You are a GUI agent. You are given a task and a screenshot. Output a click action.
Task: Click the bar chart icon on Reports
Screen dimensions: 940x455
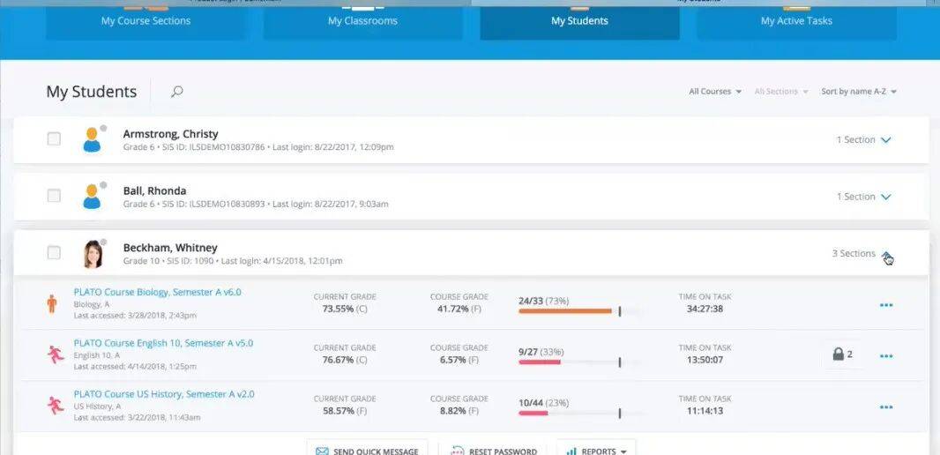(x=572, y=451)
